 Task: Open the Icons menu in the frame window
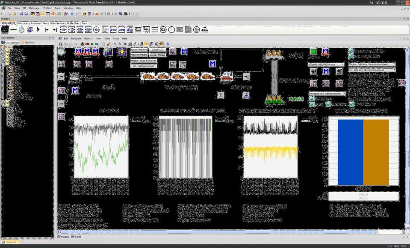[x=99, y=38]
